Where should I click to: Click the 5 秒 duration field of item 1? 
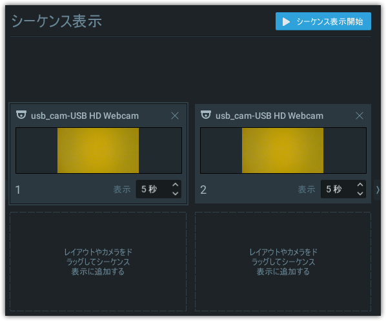click(x=159, y=189)
